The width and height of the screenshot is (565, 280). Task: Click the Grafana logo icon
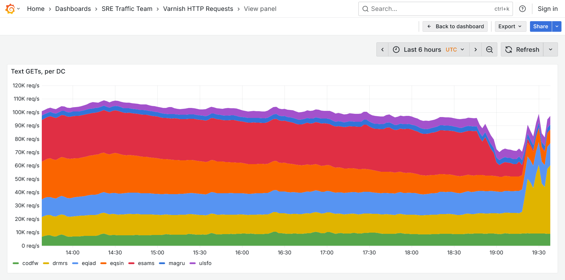(10, 9)
